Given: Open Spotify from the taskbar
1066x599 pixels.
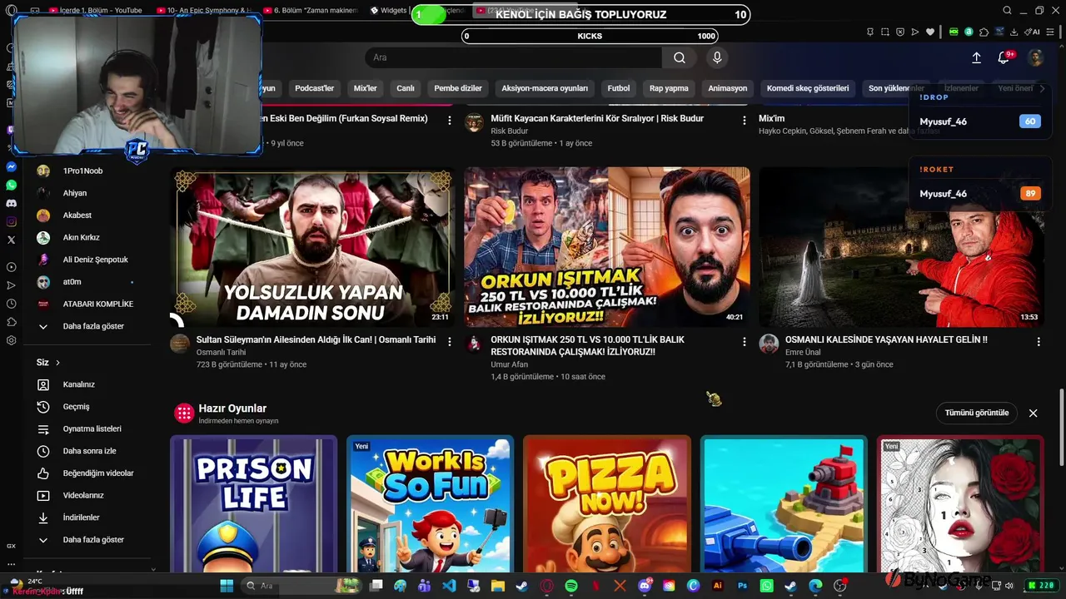Looking at the screenshot, I should (x=571, y=586).
